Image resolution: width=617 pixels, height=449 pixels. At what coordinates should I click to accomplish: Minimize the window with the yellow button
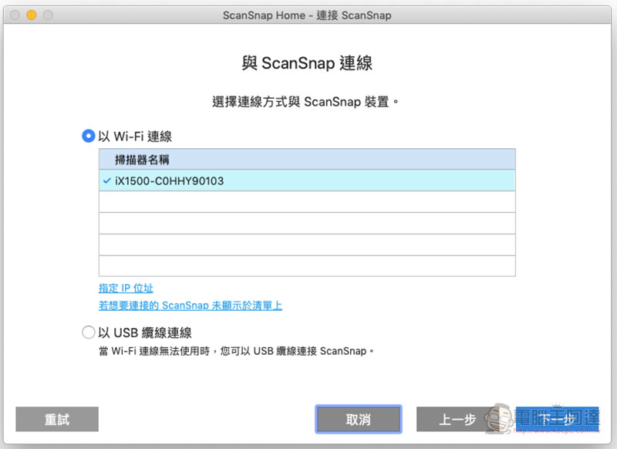tap(32, 15)
